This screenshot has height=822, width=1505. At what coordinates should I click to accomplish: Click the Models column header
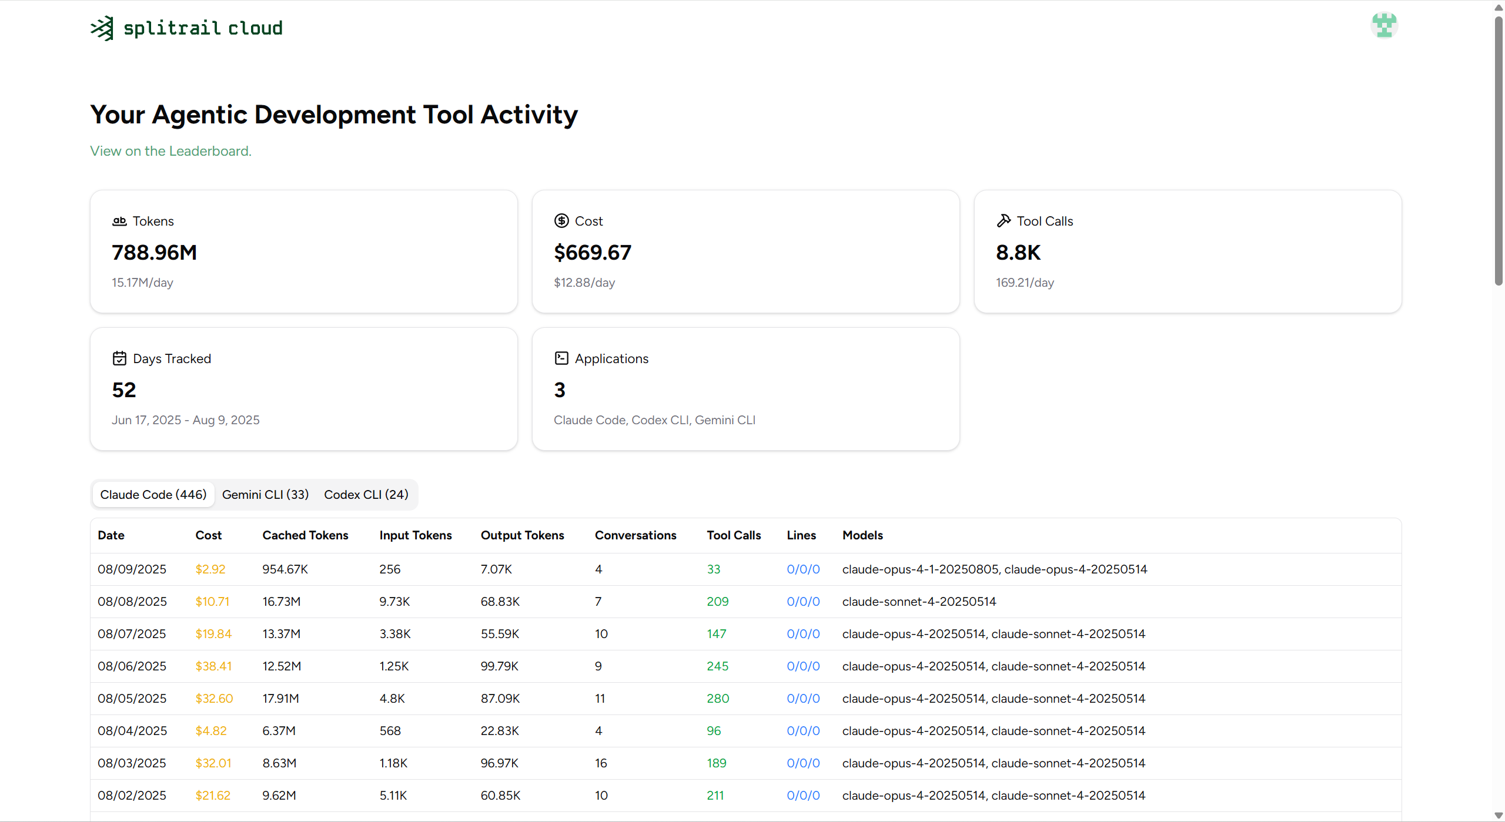point(862,535)
